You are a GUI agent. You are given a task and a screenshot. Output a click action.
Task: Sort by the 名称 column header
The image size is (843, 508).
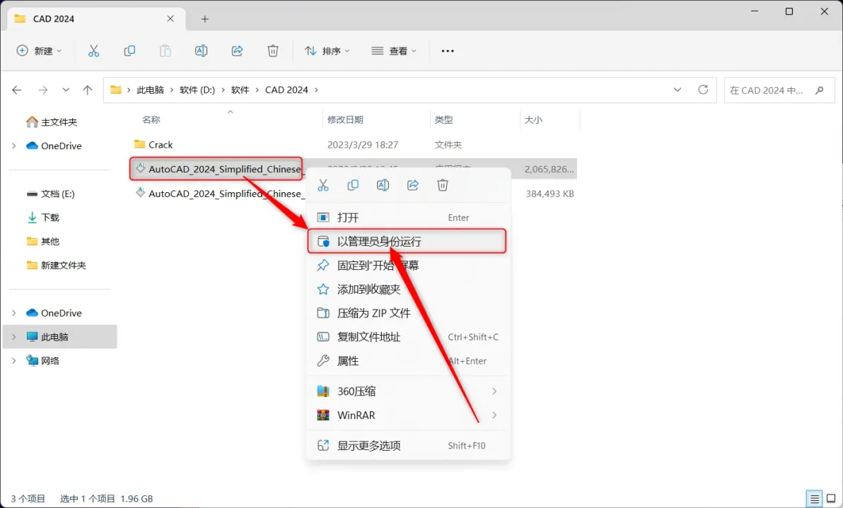coord(151,119)
